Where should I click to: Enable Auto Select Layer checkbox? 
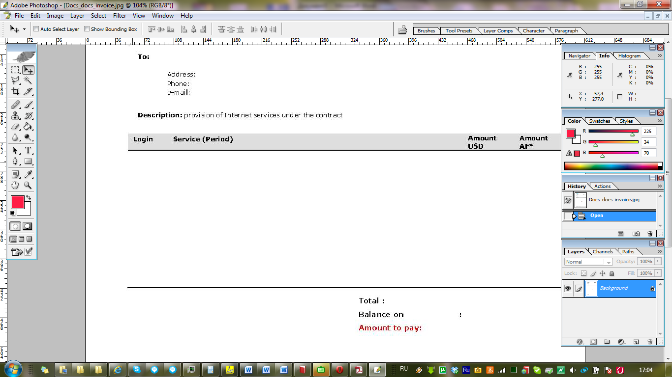pos(36,29)
